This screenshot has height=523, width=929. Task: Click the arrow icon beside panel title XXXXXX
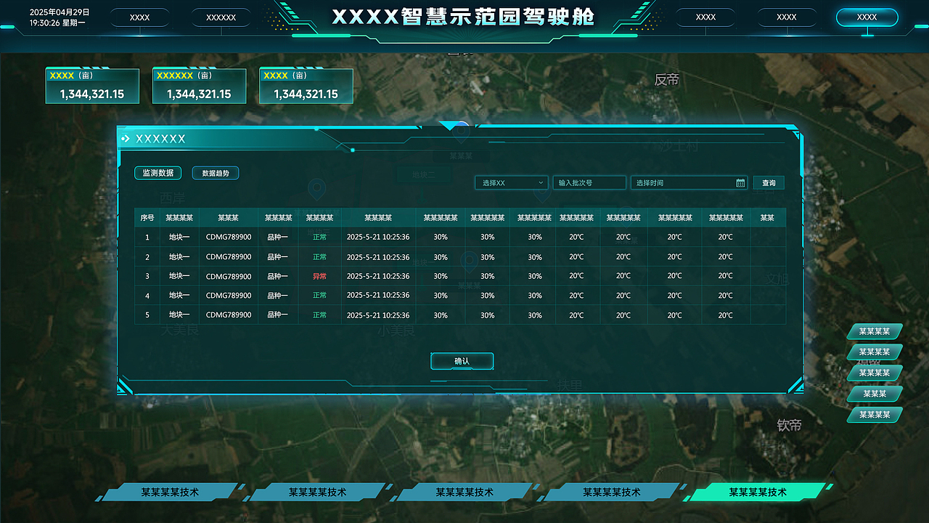tap(126, 139)
